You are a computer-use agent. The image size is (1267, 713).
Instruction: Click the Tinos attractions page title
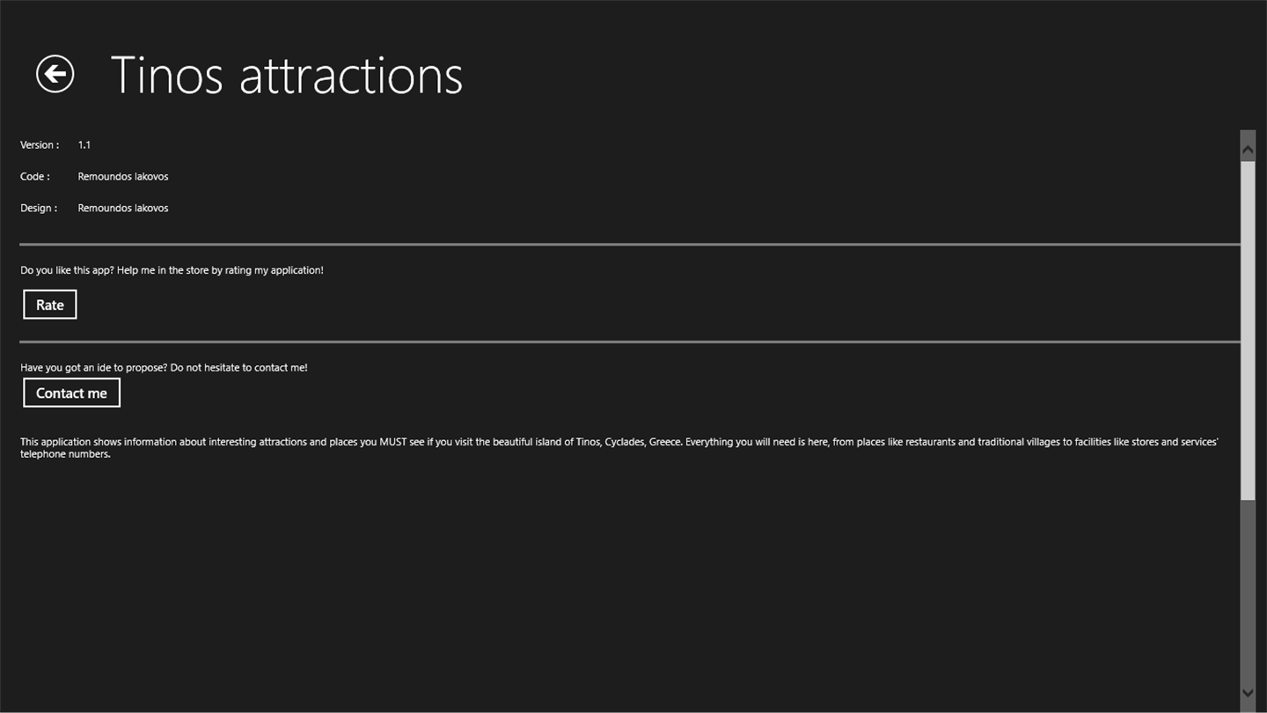tap(286, 75)
